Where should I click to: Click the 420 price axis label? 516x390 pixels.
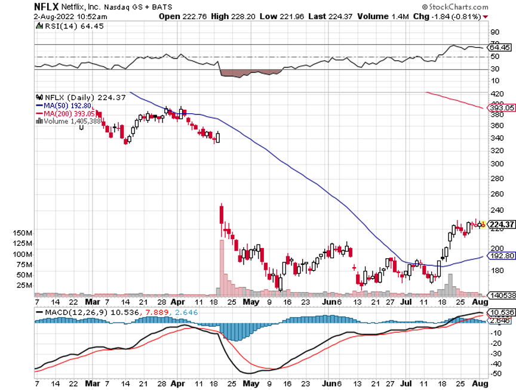coord(496,94)
